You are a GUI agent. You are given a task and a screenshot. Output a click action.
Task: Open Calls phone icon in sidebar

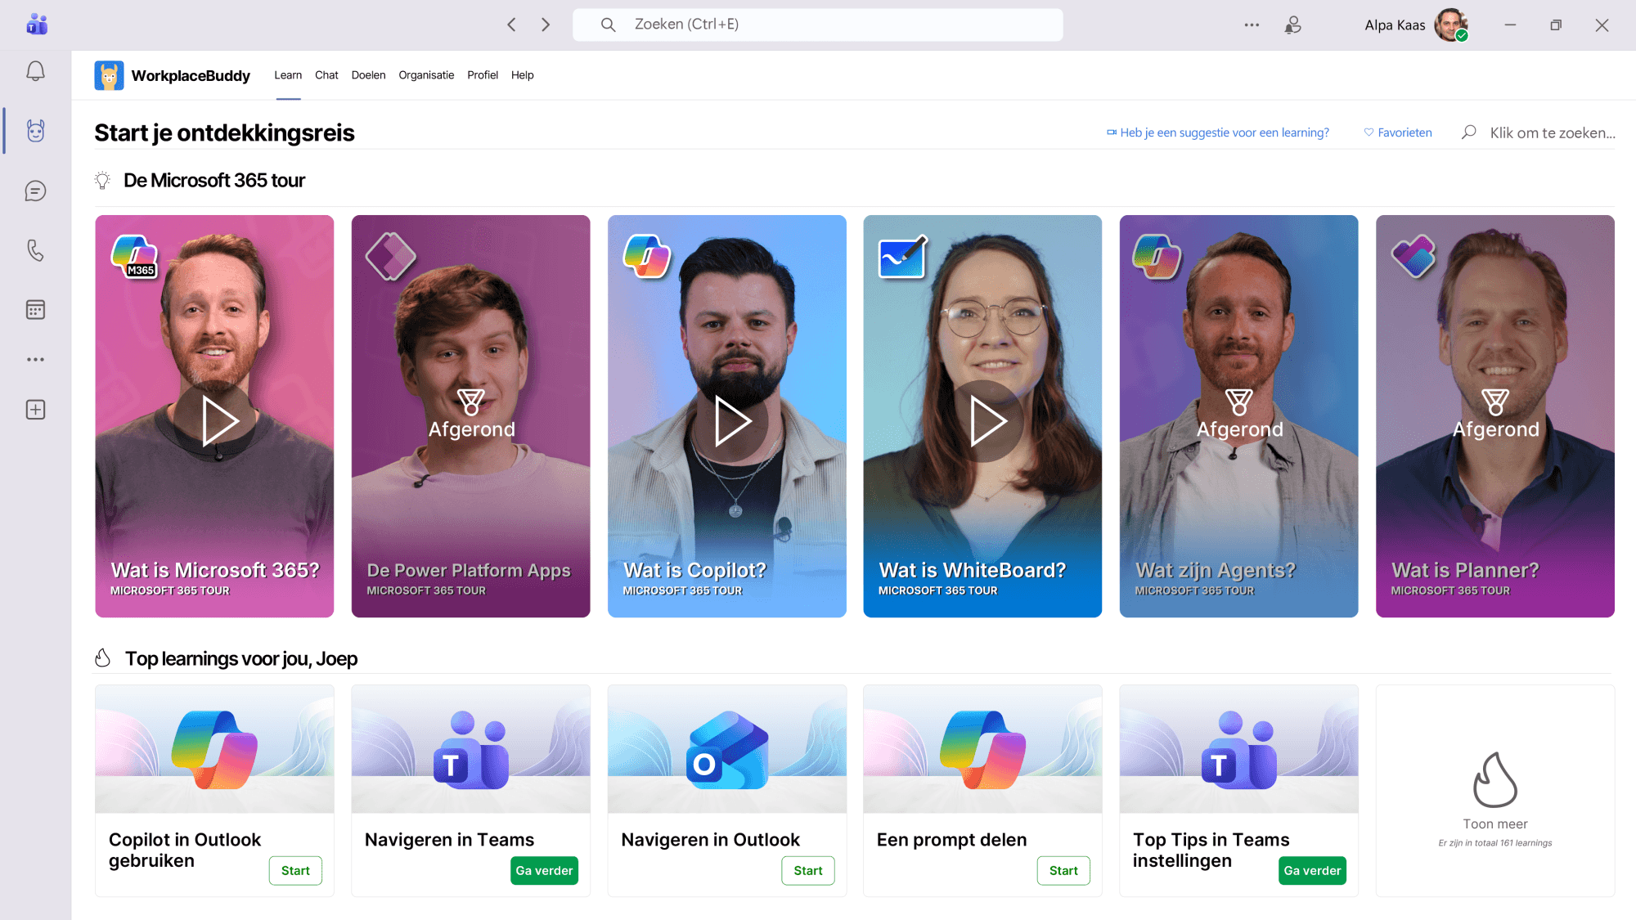(35, 250)
